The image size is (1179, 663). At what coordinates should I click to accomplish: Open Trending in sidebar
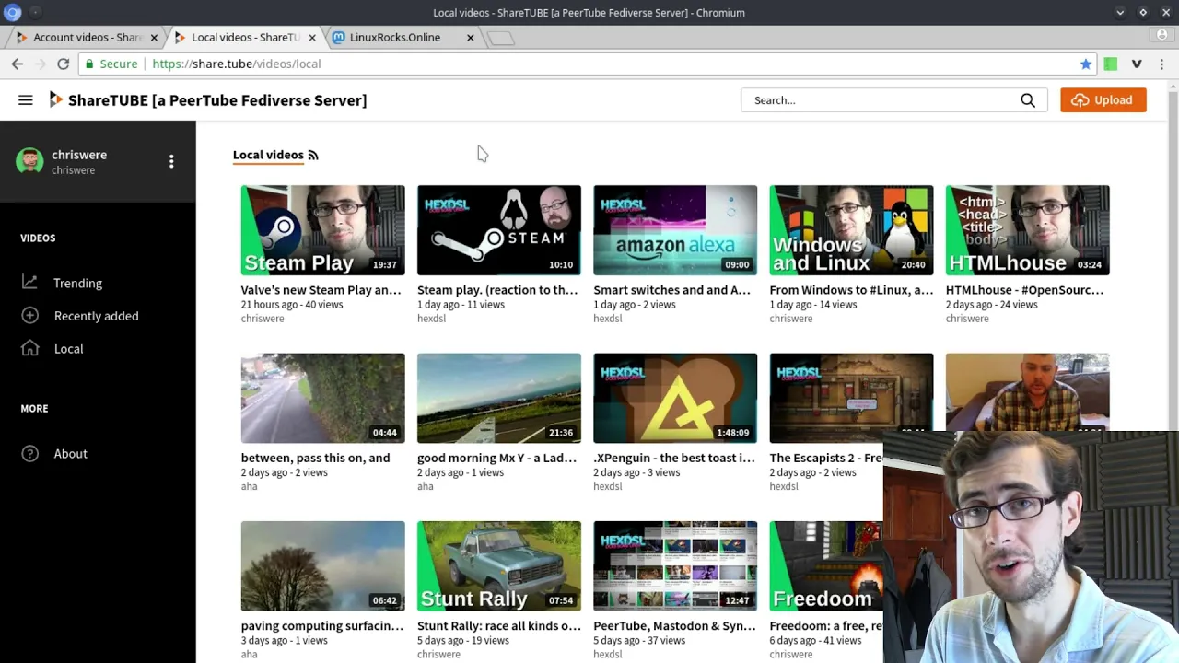tap(77, 283)
